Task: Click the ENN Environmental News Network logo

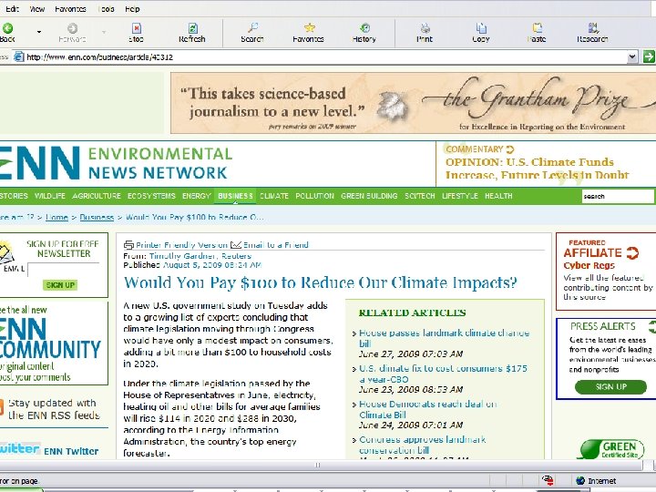Action: pyautogui.click(x=116, y=163)
